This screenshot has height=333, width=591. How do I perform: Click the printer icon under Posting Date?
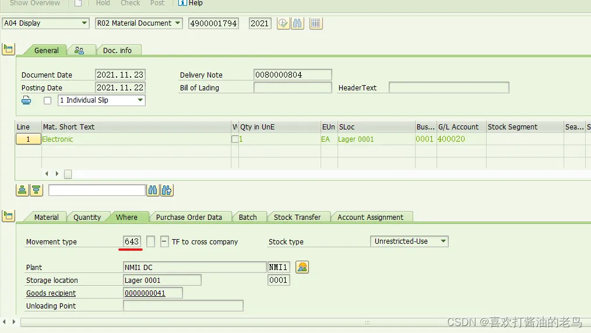[x=26, y=100]
